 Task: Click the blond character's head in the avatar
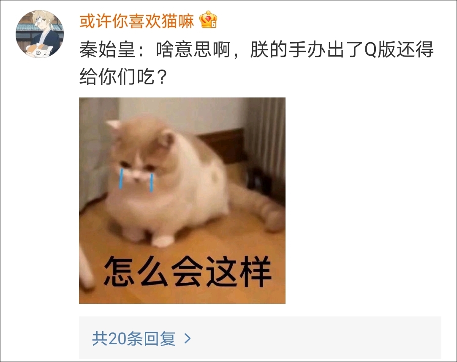click(x=43, y=21)
